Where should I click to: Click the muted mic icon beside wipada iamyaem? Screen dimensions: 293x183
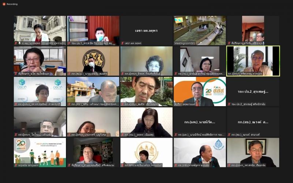point(16,165)
